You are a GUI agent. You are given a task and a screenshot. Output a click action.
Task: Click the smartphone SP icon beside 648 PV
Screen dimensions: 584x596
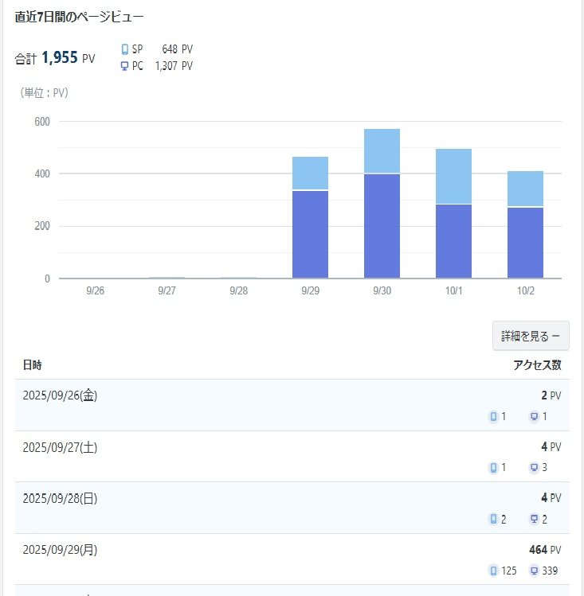point(124,49)
